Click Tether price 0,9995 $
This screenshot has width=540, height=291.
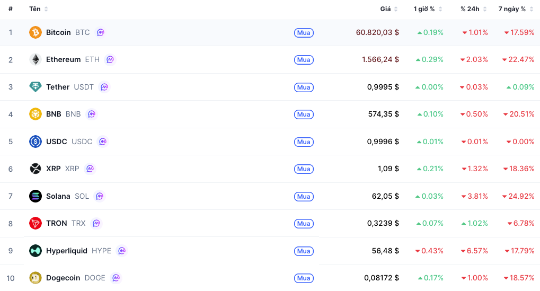(383, 87)
